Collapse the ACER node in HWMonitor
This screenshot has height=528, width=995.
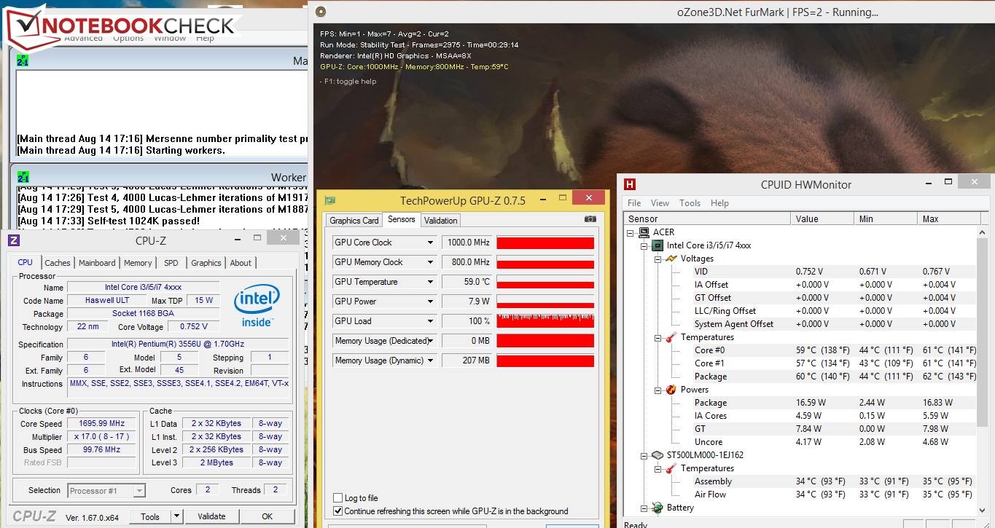(631, 232)
